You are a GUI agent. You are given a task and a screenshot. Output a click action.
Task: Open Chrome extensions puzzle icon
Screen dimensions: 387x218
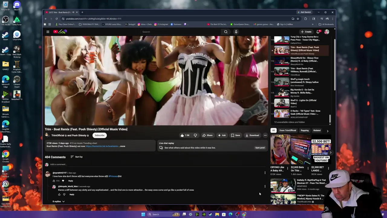(x=305, y=19)
